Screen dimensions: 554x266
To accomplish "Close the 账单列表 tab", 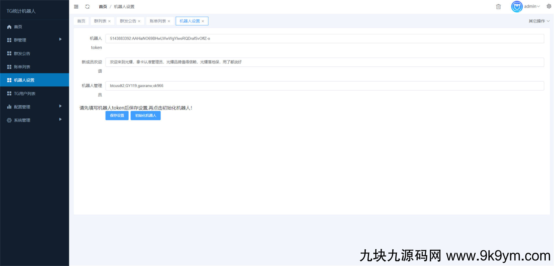I will (x=169, y=21).
